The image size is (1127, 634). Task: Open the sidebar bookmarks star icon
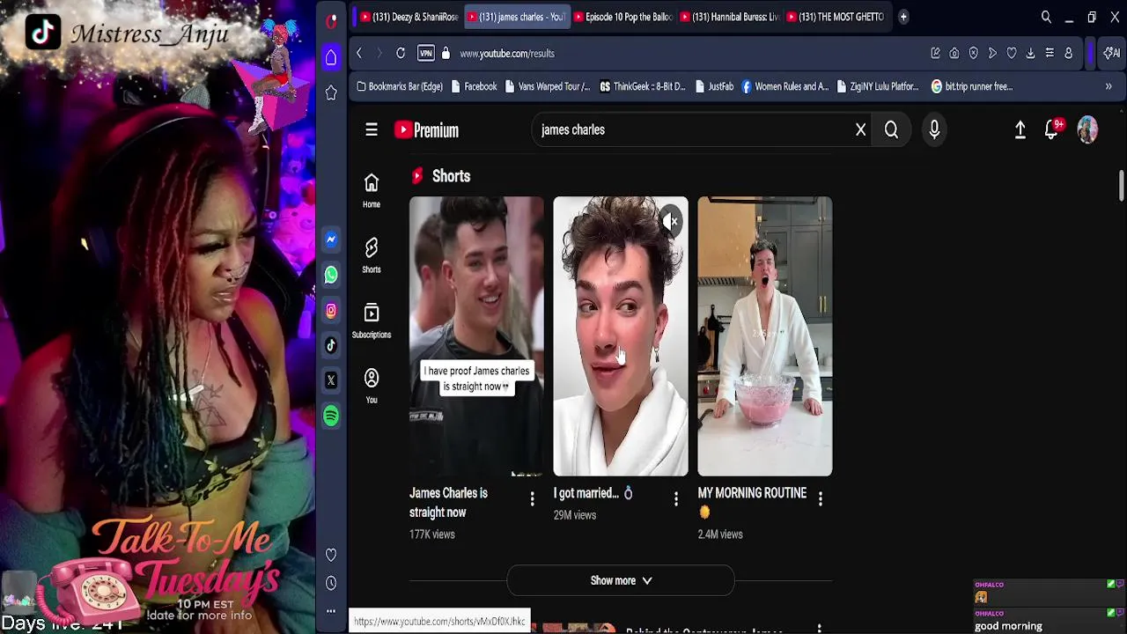click(331, 92)
